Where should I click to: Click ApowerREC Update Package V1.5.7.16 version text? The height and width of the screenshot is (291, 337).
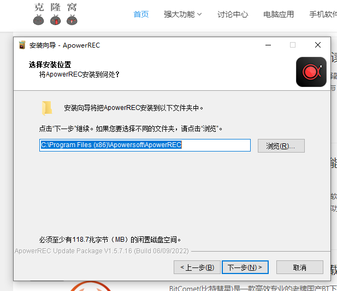click(102, 251)
